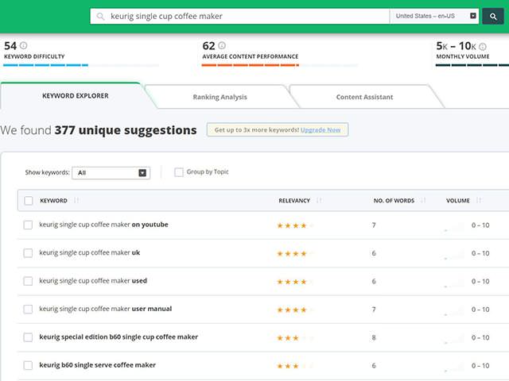This screenshot has width=509, height=381.
Task: Click the Volume column header
Action: (x=458, y=201)
